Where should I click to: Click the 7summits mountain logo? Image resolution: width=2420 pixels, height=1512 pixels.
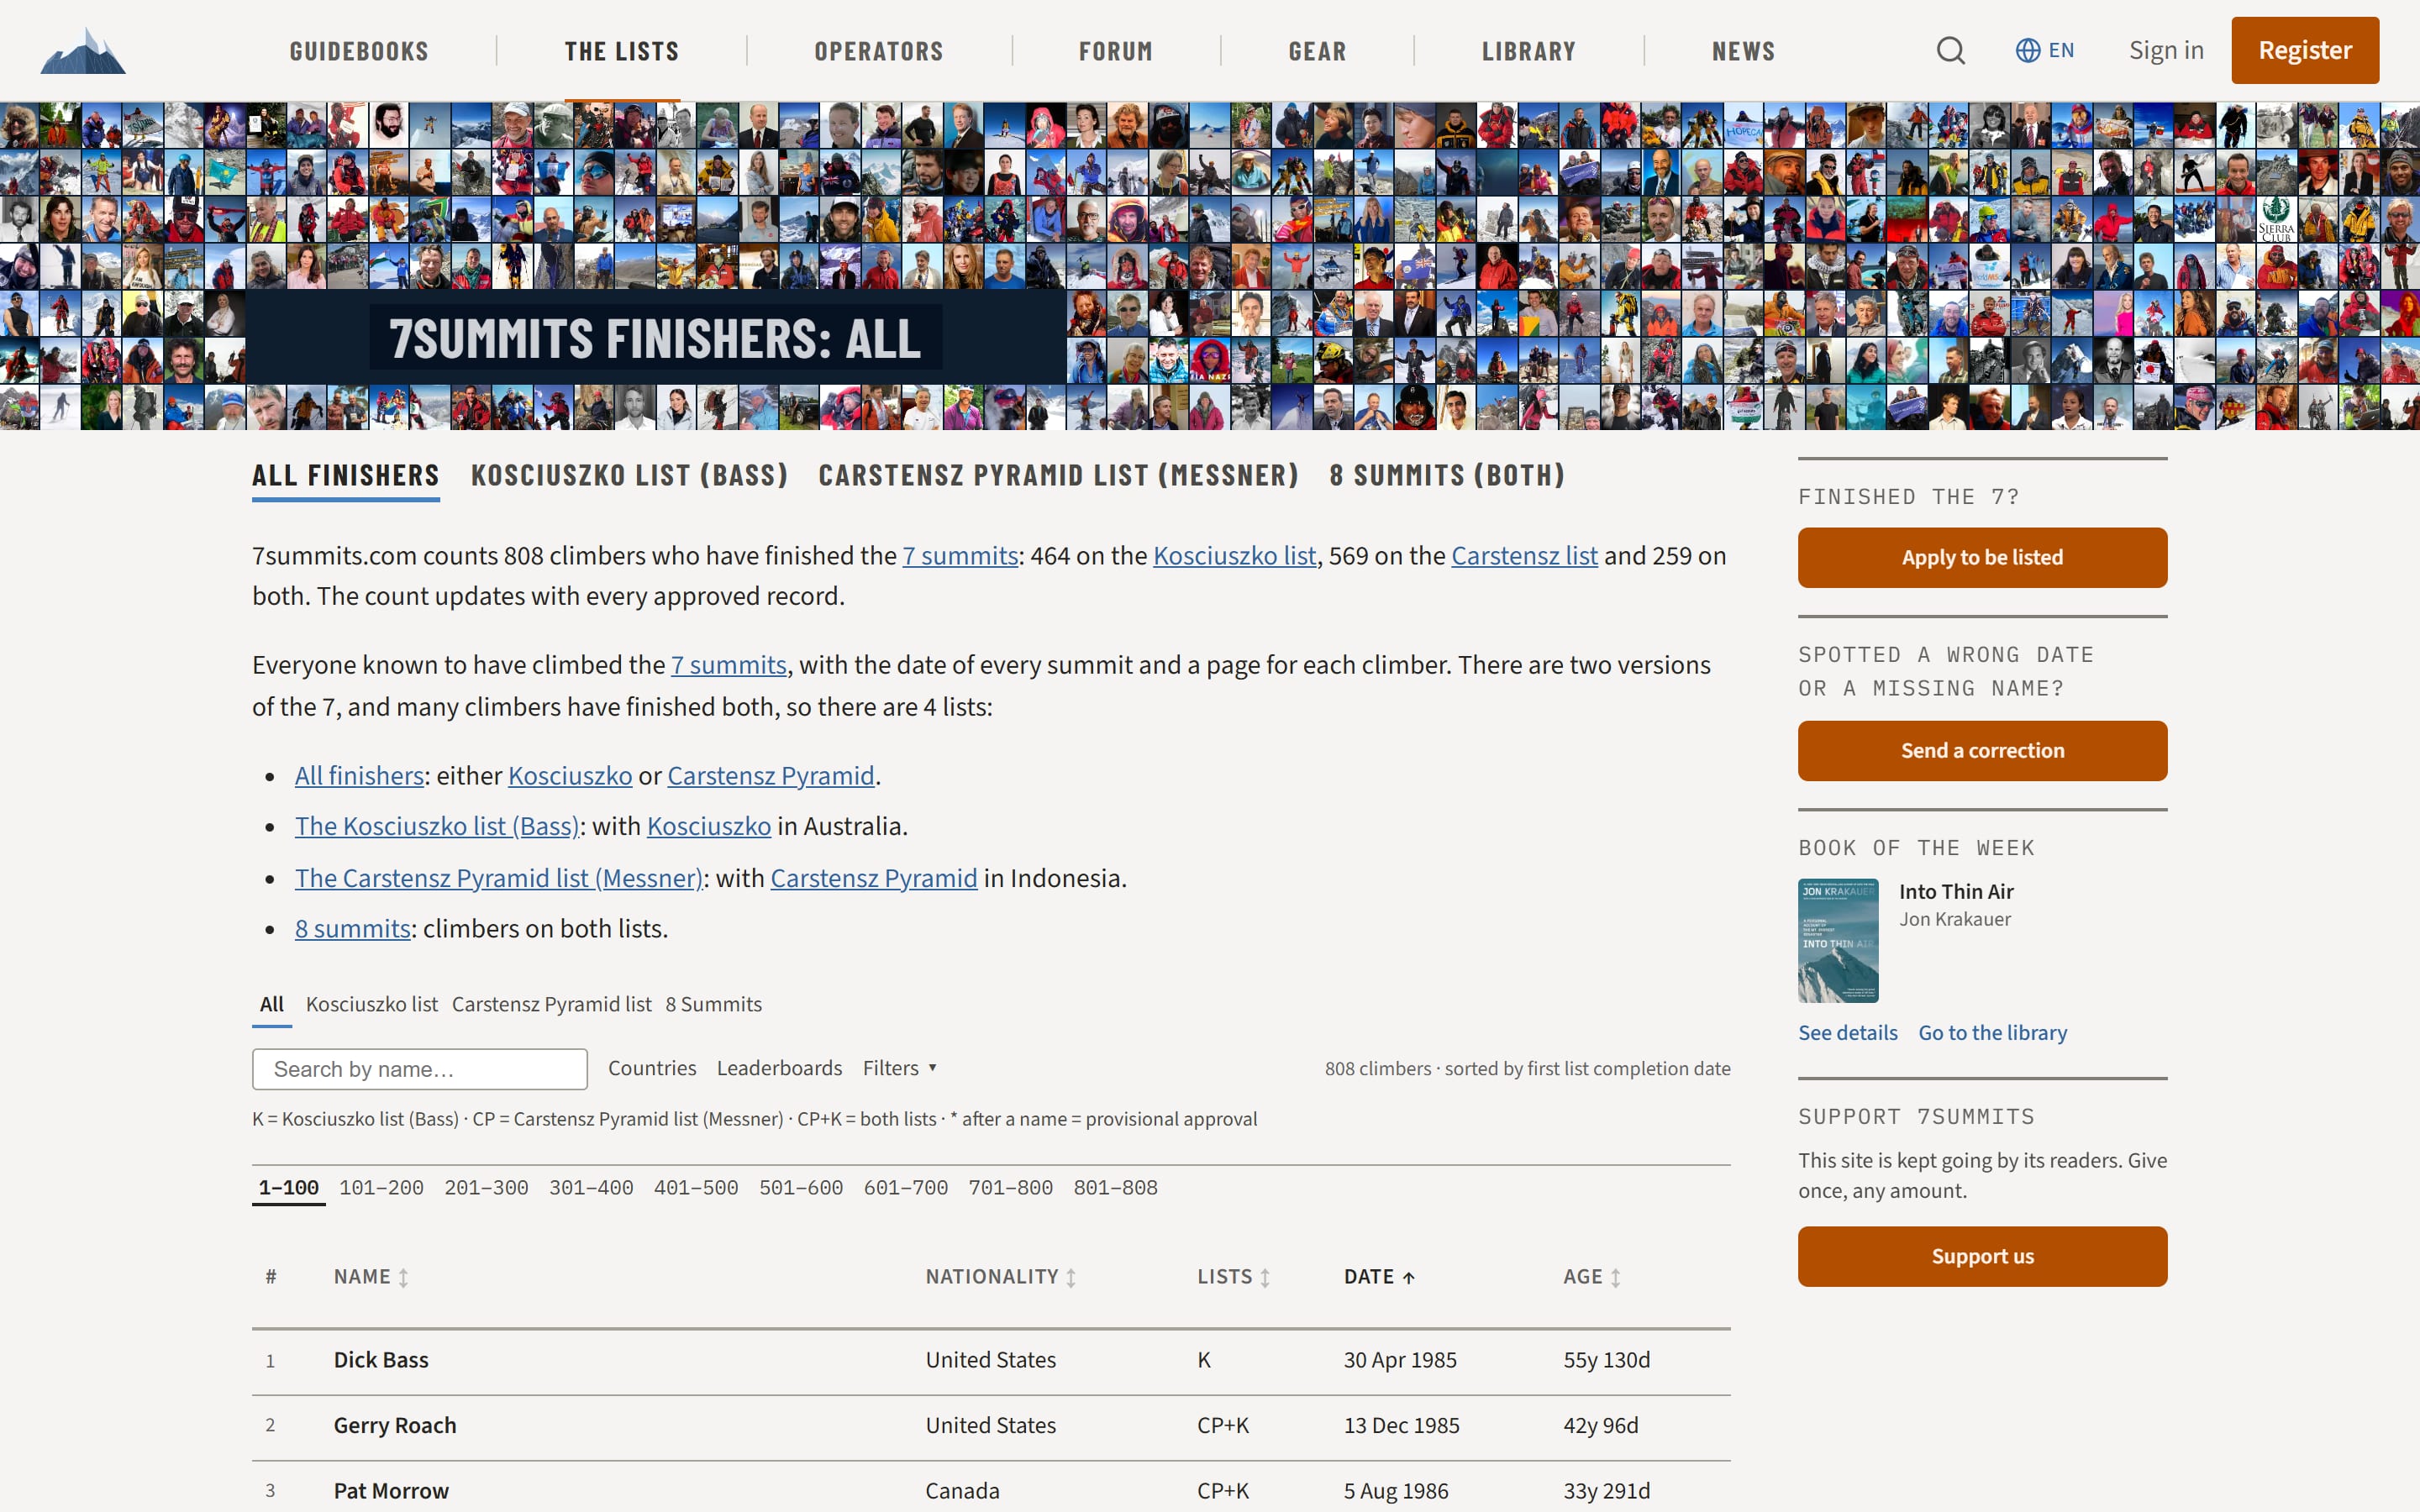point(83,50)
